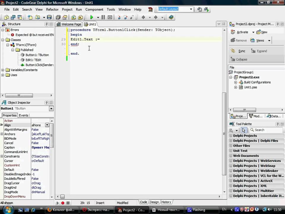285x214 pixels.
Task: Click the macro Play triangle in status bar
Action: pos(57,203)
